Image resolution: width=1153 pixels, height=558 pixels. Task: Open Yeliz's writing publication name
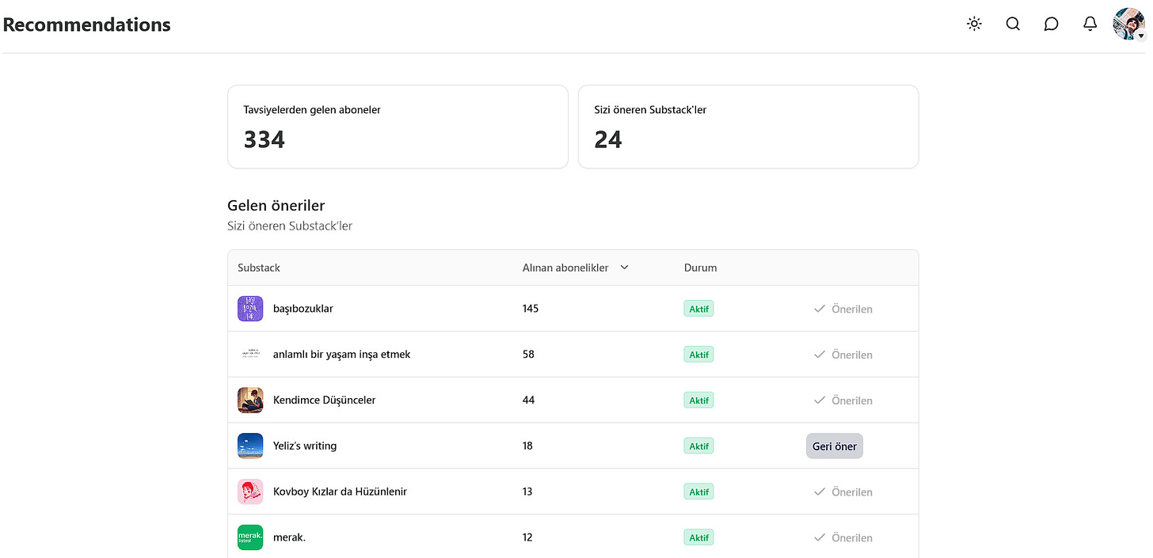[x=305, y=446]
